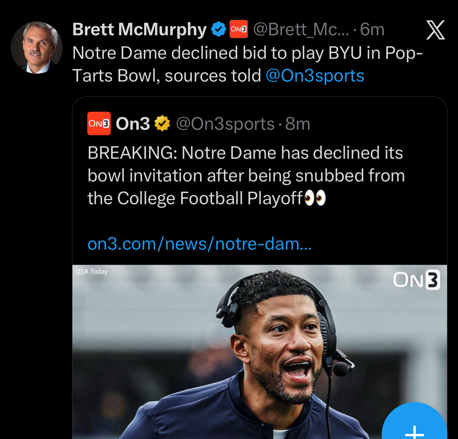
Task: Click the gold verified badge next to On3
Action: 162,124
